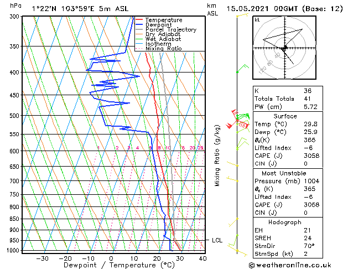The height and width of the screenshot is (269, 348).
Task: Click the Temperature legend entry
Action: pyautogui.click(x=164, y=20)
